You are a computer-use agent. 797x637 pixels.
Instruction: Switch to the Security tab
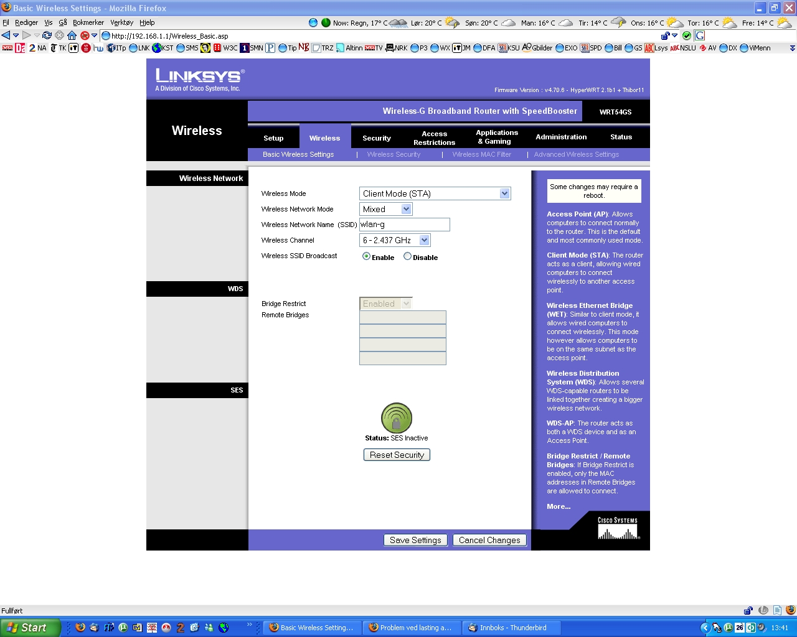pos(377,138)
